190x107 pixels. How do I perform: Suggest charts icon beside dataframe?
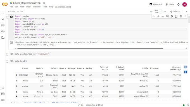pos(186,72)
